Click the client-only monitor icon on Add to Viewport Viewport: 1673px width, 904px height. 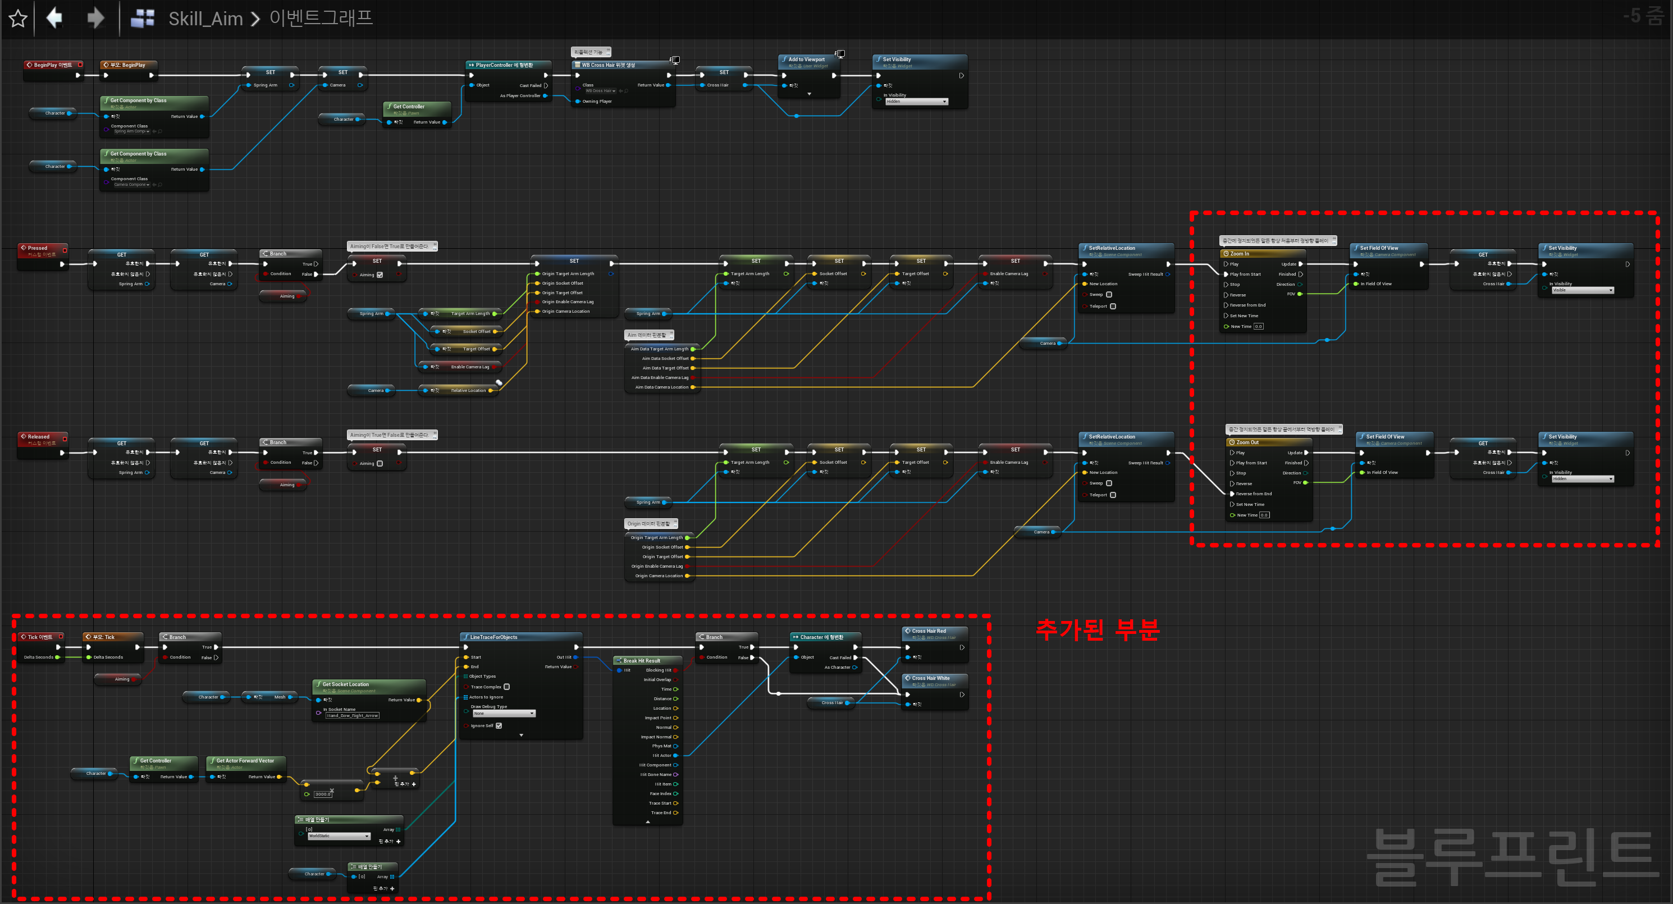click(x=840, y=54)
